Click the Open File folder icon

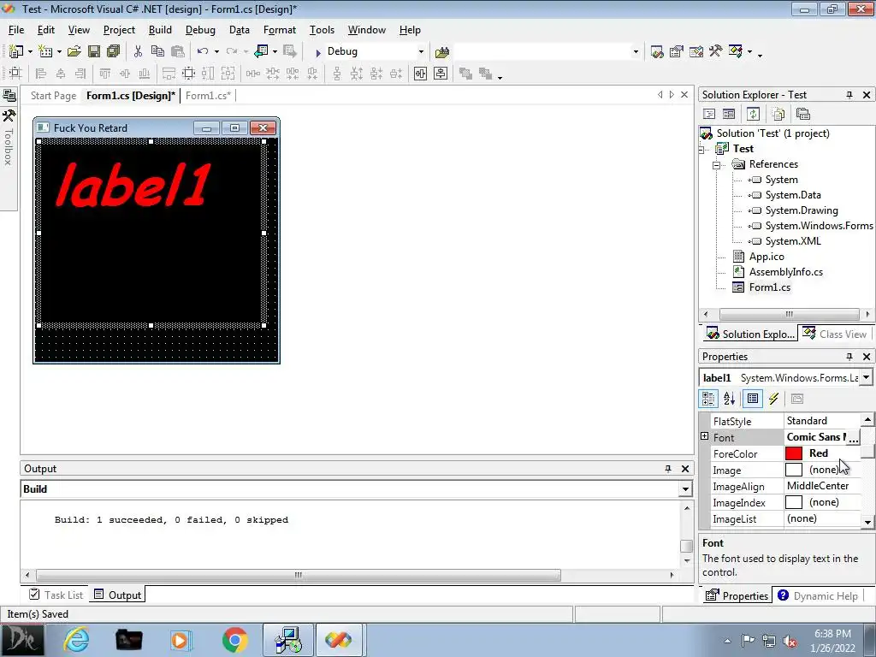pyautogui.click(x=74, y=51)
